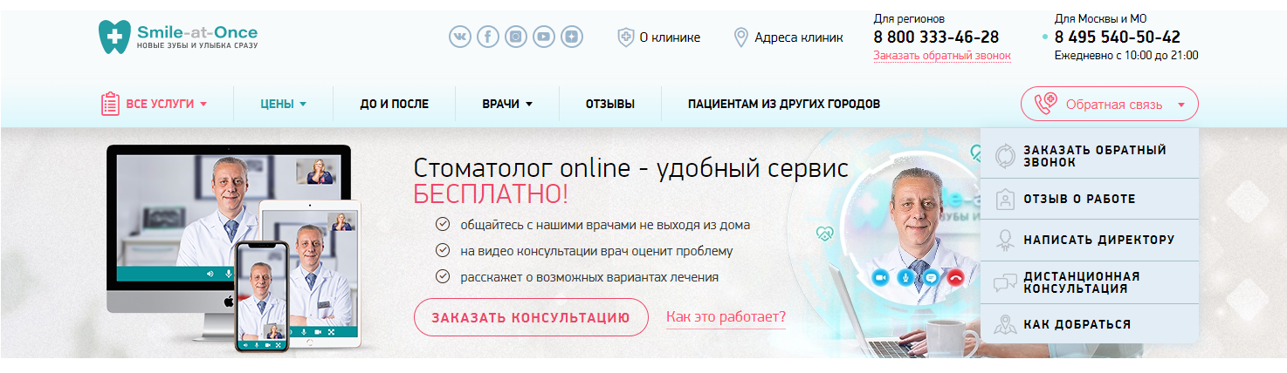Select ОТЗЫВ О РАБОТЕ menu entry
This screenshot has width=1287, height=373.
pyautogui.click(x=1079, y=200)
